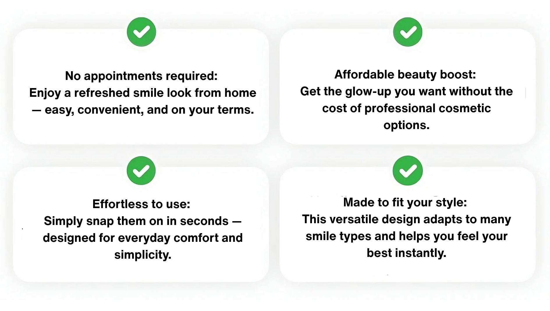This screenshot has height=311, width=550.
Task: Click the line "This versatile design adapts to many"
Action: [x=406, y=219]
